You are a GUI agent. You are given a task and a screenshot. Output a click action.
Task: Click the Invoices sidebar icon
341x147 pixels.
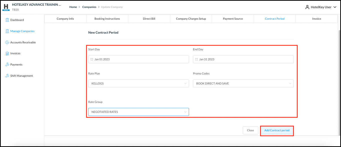point(7,53)
